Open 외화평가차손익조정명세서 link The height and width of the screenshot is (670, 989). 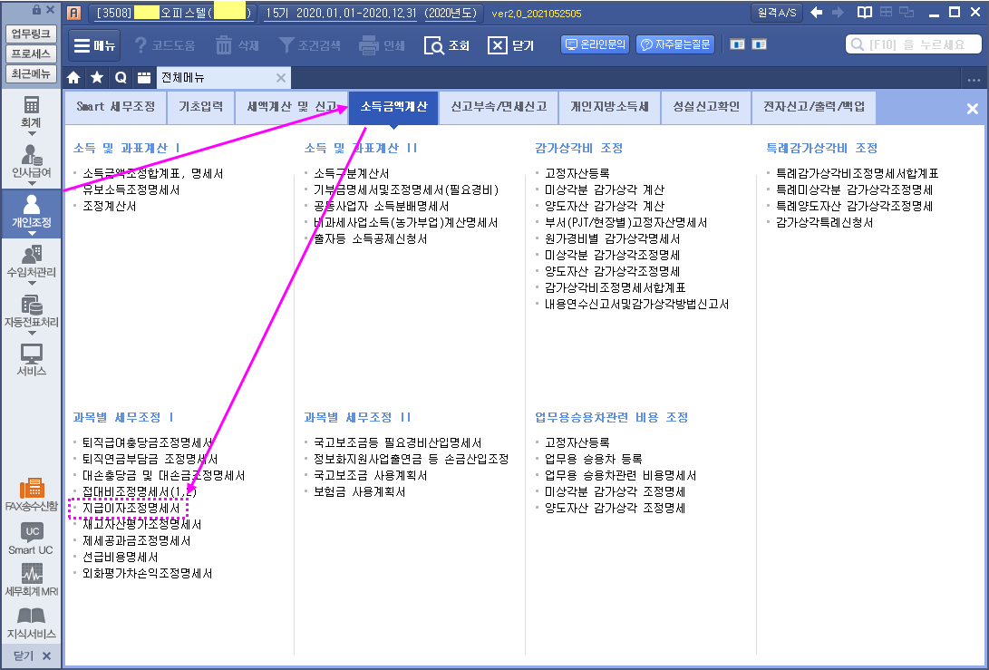pos(148,574)
